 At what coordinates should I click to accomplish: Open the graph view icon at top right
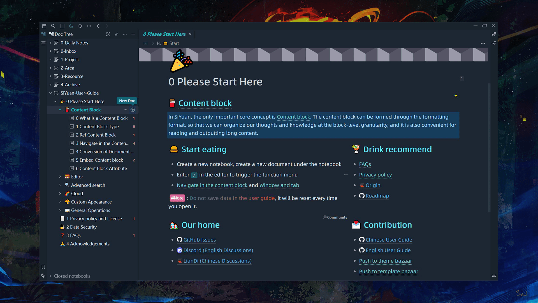pyautogui.click(x=494, y=34)
